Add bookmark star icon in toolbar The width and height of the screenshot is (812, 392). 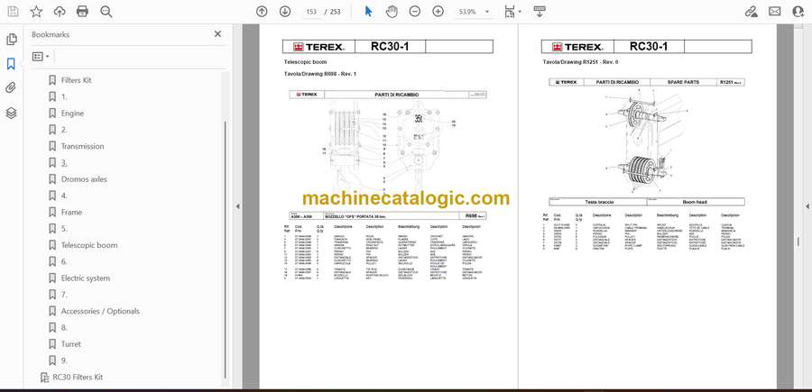(36, 12)
